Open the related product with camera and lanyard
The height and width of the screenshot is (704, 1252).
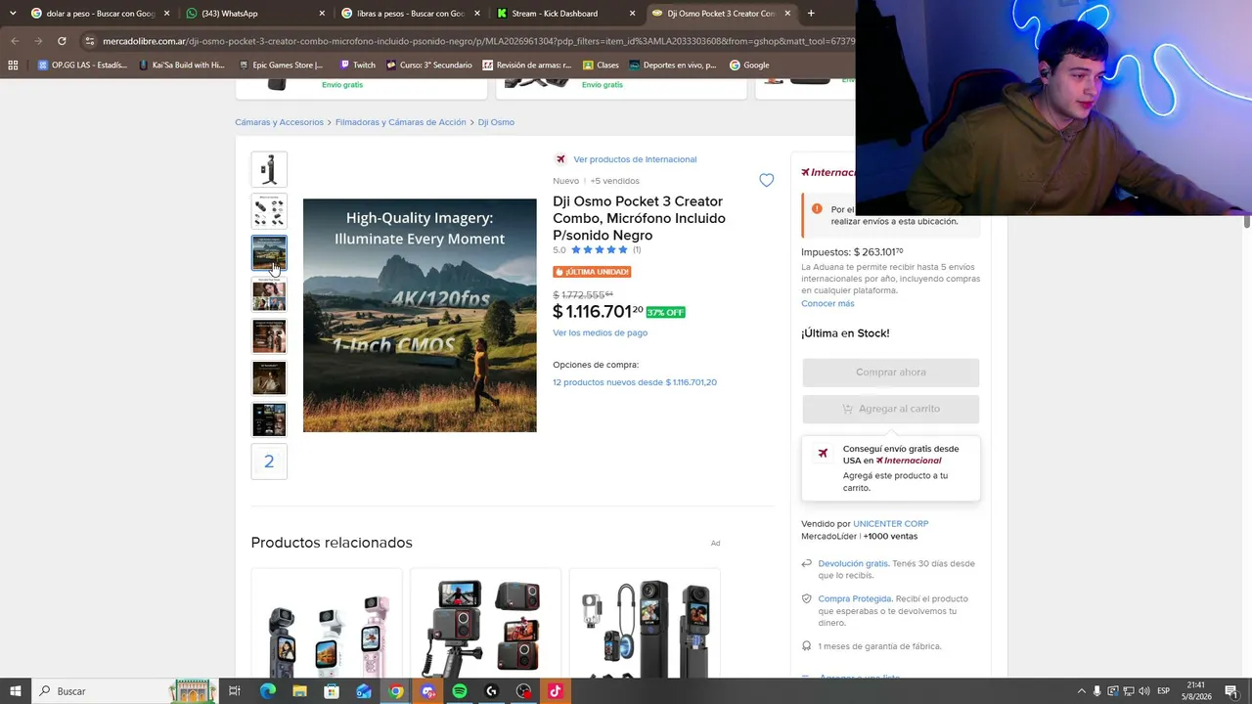[x=646, y=625]
